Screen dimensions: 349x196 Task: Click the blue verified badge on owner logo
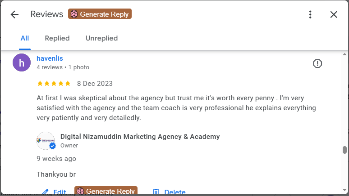click(x=52, y=146)
